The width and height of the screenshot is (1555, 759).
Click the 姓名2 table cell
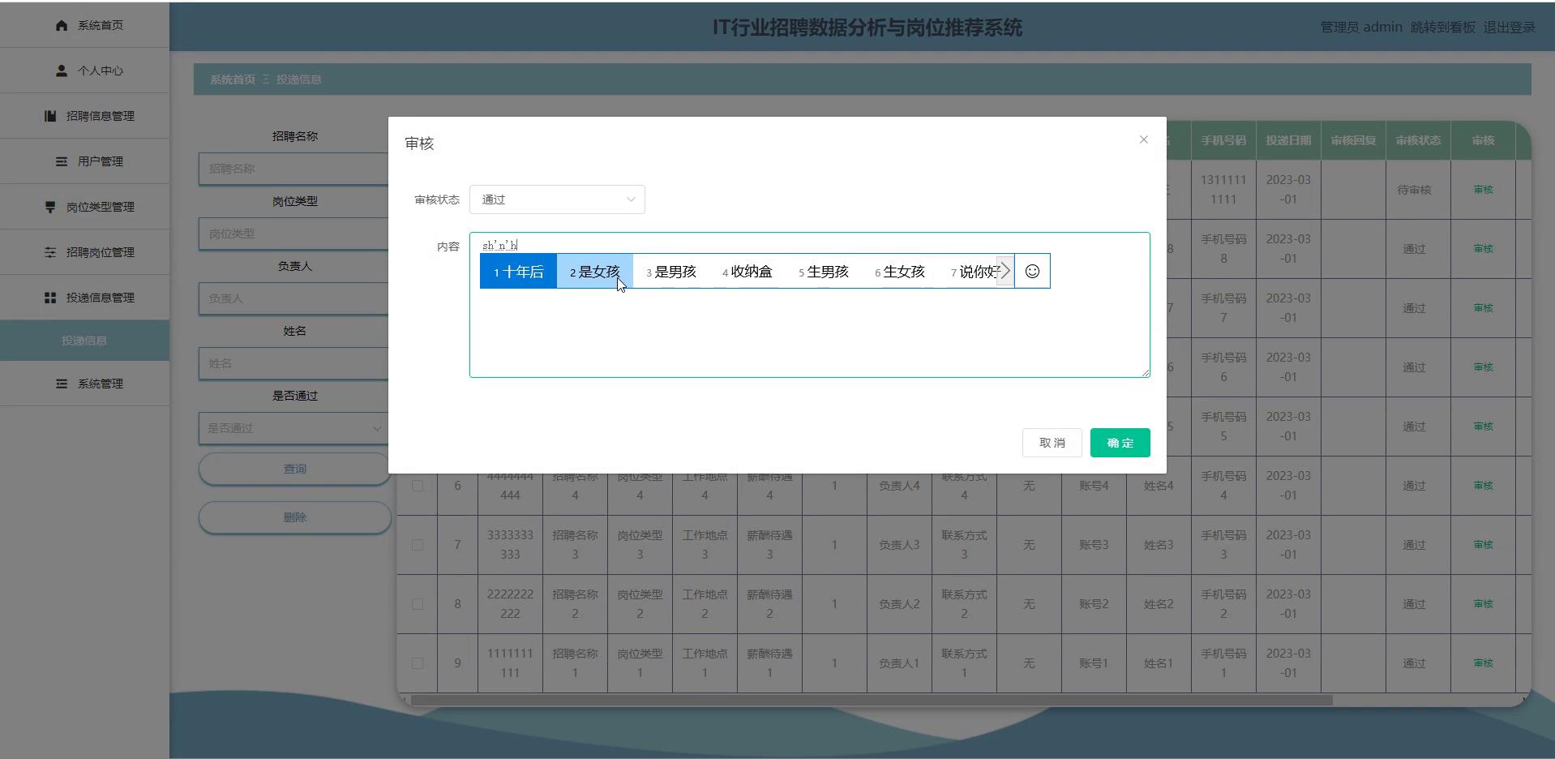[1159, 604]
